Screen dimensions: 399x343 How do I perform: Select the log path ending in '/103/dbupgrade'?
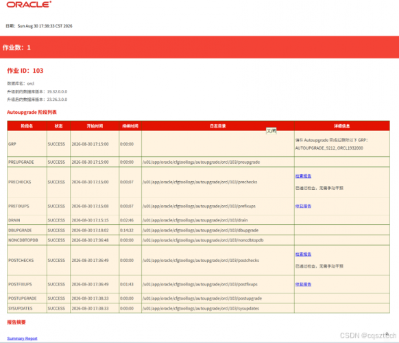click(x=200, y=230)
